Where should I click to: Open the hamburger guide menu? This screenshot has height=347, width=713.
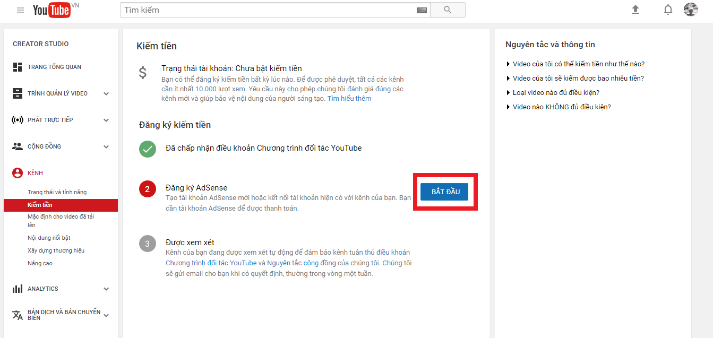(20, 10)
